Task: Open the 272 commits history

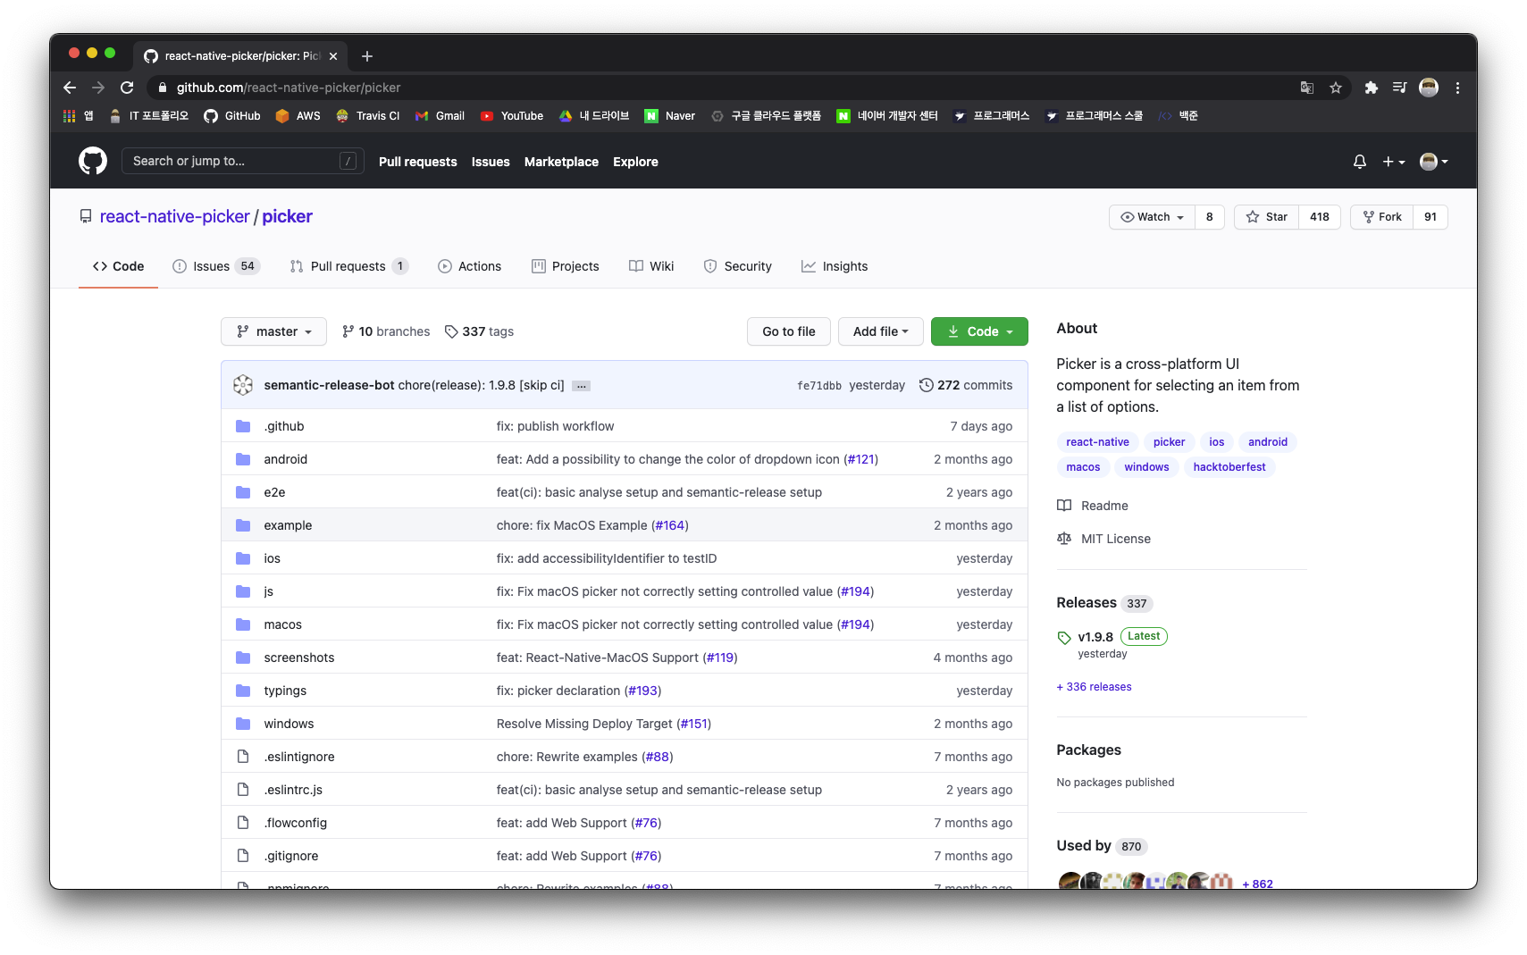Action: (x=966, y=385)
